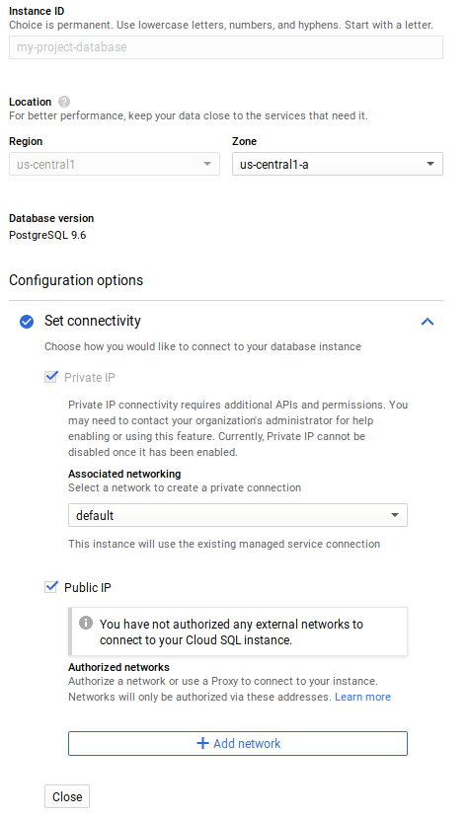Open the Region us-central1 dropdown
470x819 pixels.
pyautogui.click(x=115, y=164)
